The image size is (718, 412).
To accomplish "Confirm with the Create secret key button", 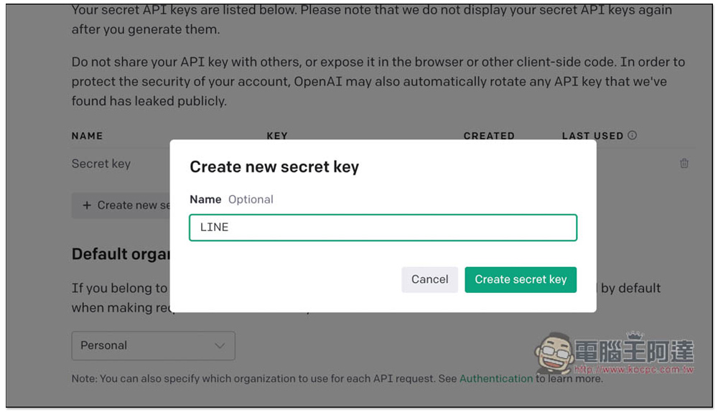I will click(x=521, y=279).
